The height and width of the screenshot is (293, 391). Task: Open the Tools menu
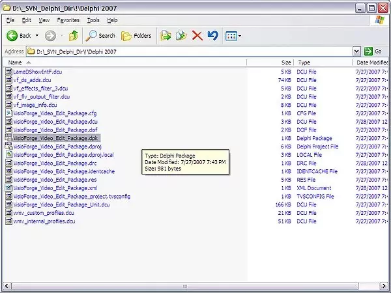pos(93,20)
